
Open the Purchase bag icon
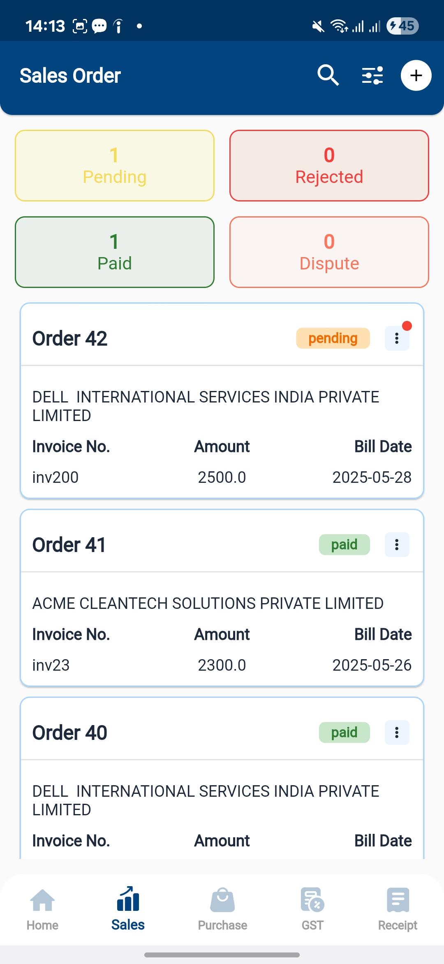click(x=222, y=900)
